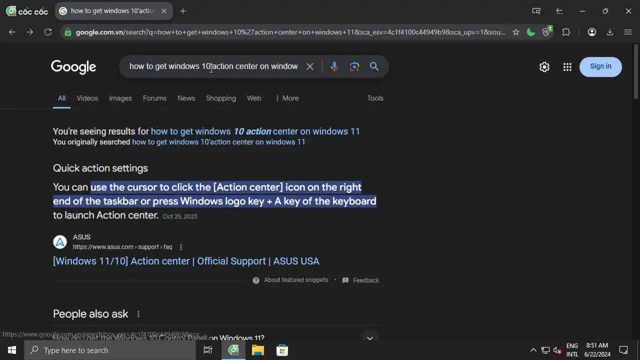Switch to Web results tab
Screen dimensions: 640x360
click(x=254, y=98)
